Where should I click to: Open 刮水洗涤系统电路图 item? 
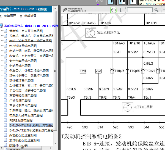(x=23, y=46)
